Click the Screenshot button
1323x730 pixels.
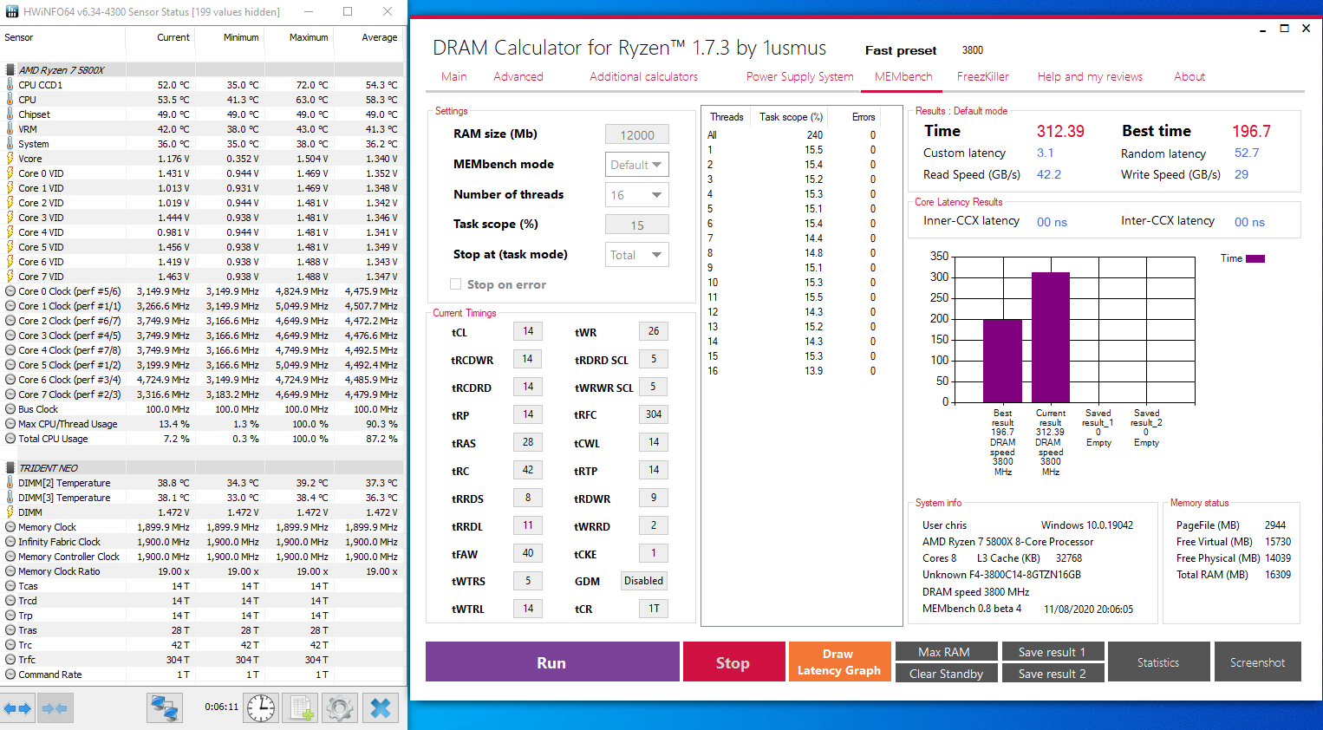tap(1258, 662)
